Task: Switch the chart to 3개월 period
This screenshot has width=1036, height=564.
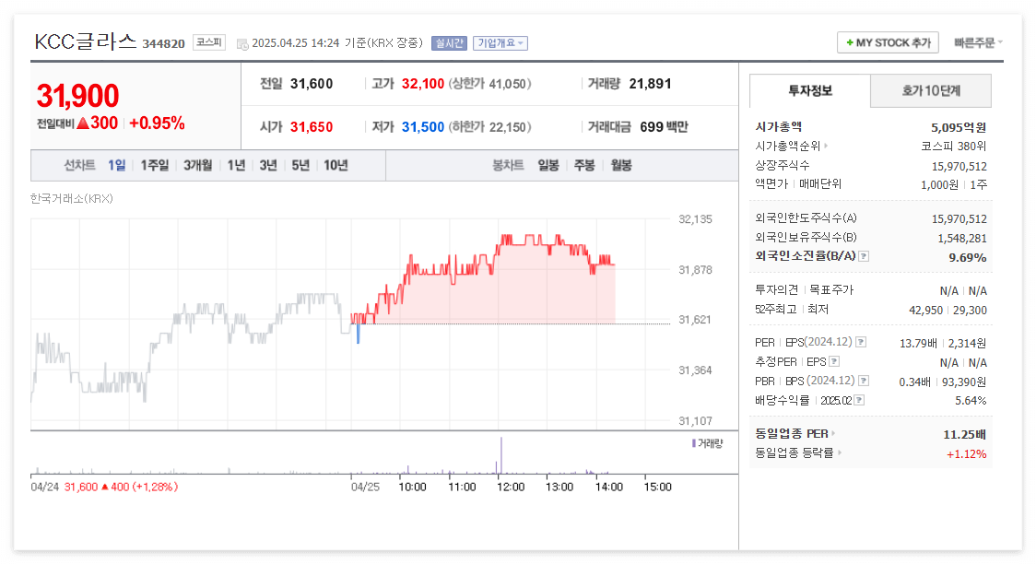Action: coord(199,164)
